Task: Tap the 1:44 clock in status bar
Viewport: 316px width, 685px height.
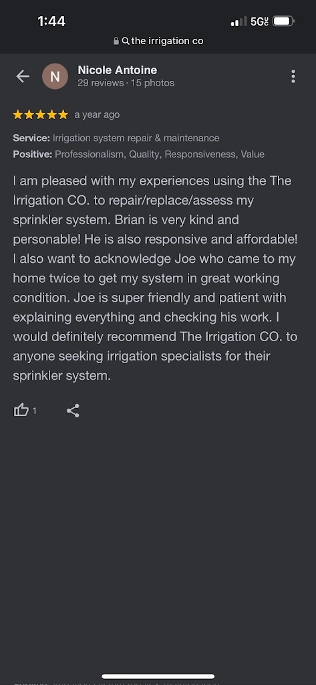Action: pyautogui.click(x=51, y=21)
